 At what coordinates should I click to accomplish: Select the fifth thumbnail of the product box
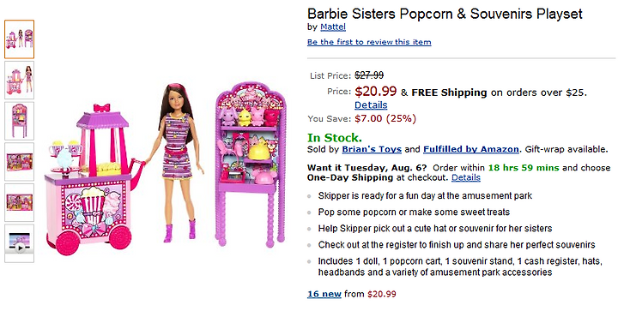pyautogui.click(x=19, y=203)
